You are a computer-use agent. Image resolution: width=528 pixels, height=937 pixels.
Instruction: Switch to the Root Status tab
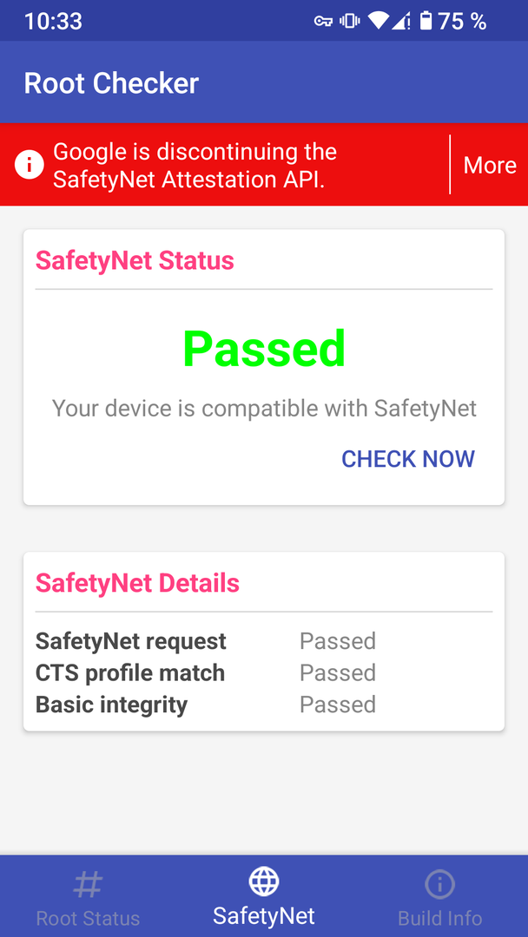(x=88, y=918)
